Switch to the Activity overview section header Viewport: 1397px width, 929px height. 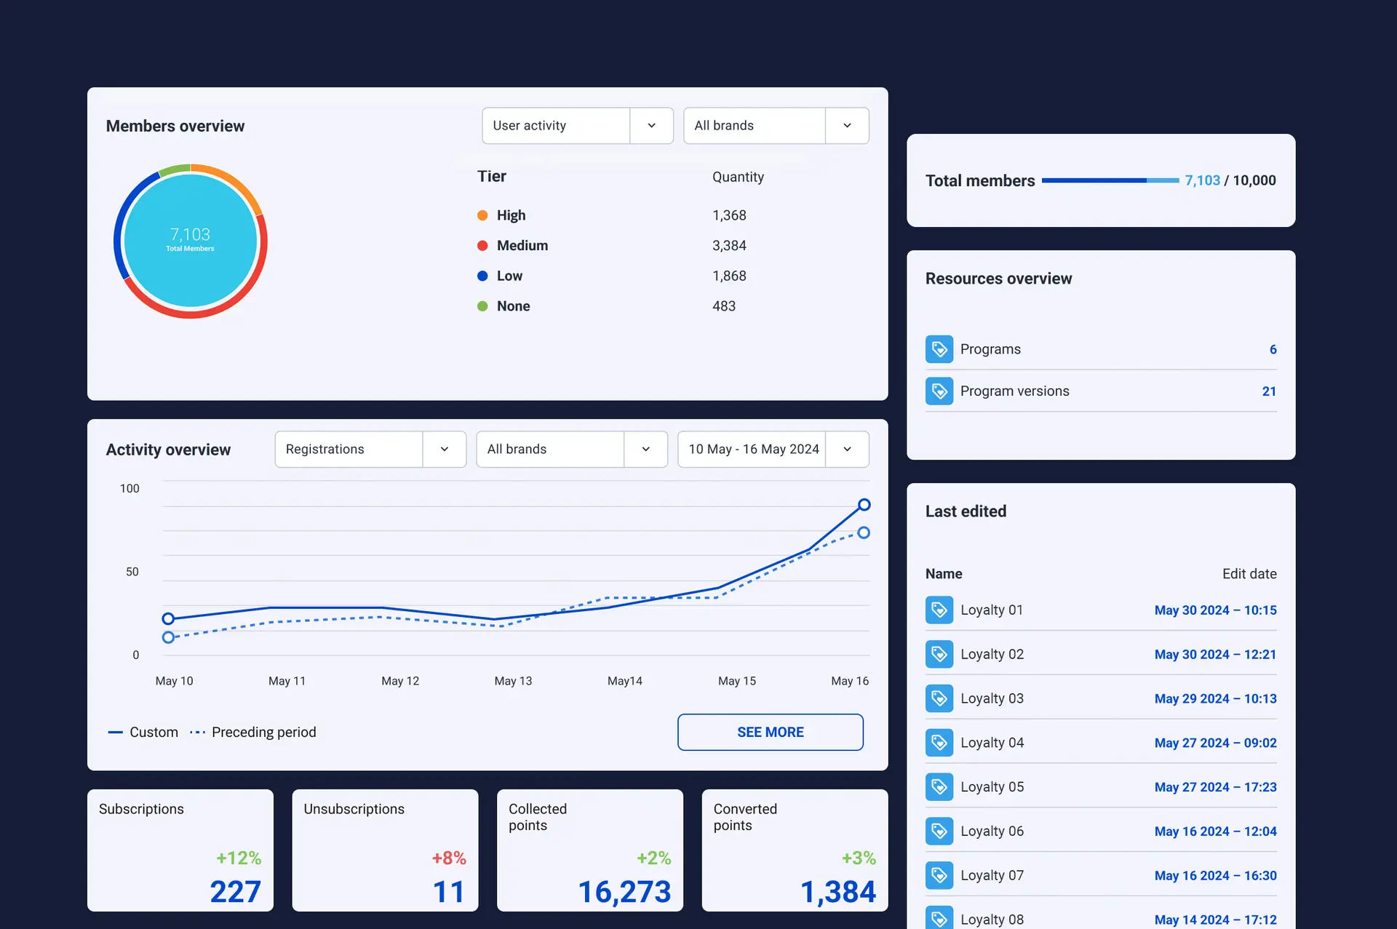pos(168,450)
